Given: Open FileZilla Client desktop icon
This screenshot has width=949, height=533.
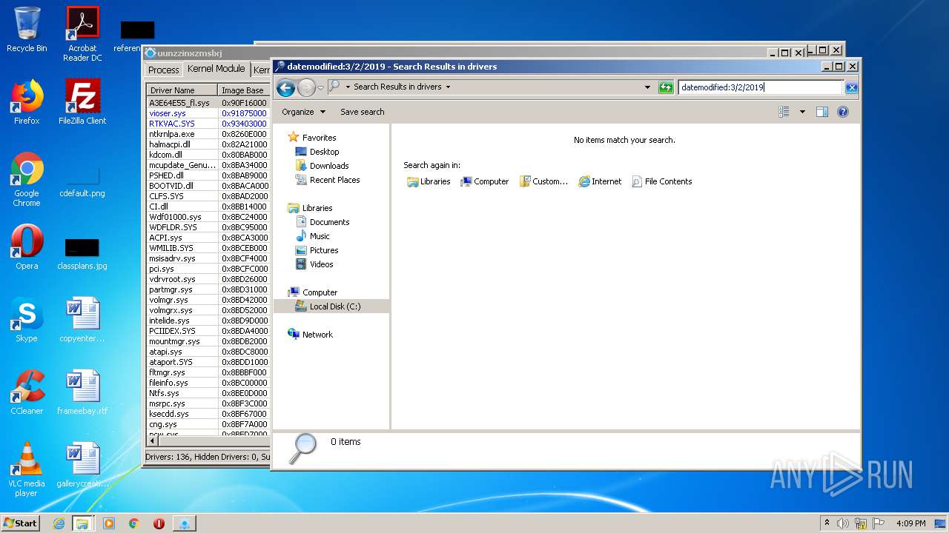Looking at the screenshot, I should pyautogui.click(x=82, y=102).
